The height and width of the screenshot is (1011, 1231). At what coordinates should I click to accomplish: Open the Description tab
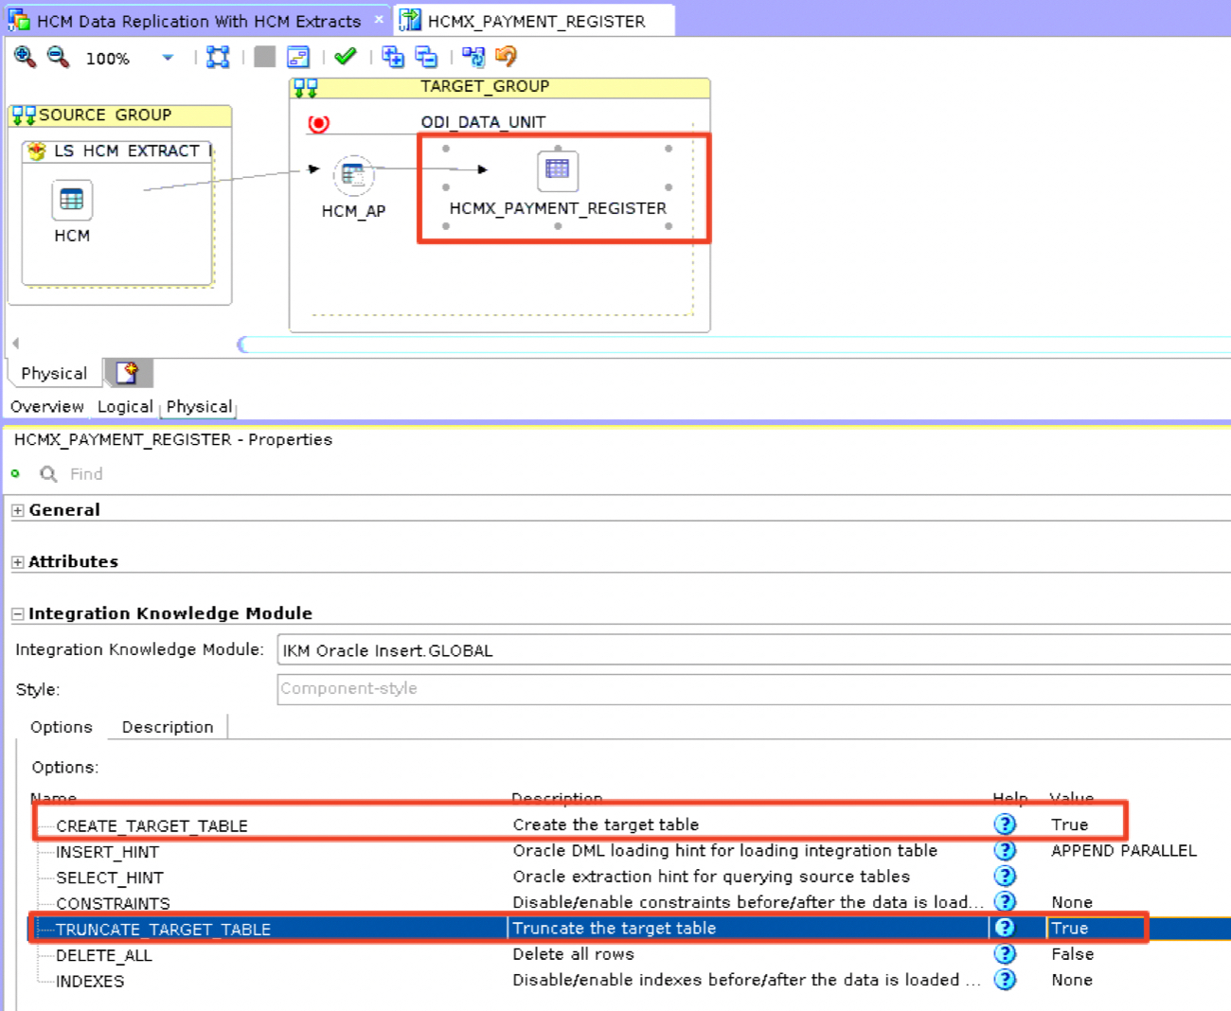pyautogui.click(x=168, y=727)
